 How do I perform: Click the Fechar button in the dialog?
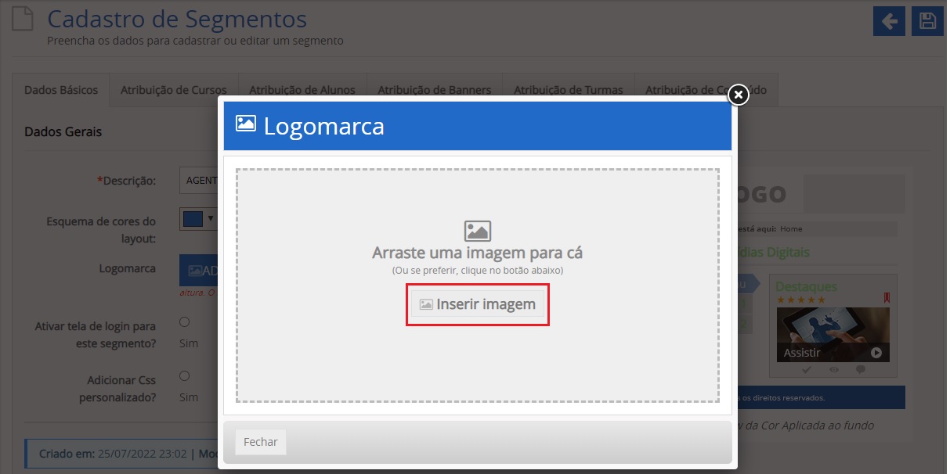point(260,442)
